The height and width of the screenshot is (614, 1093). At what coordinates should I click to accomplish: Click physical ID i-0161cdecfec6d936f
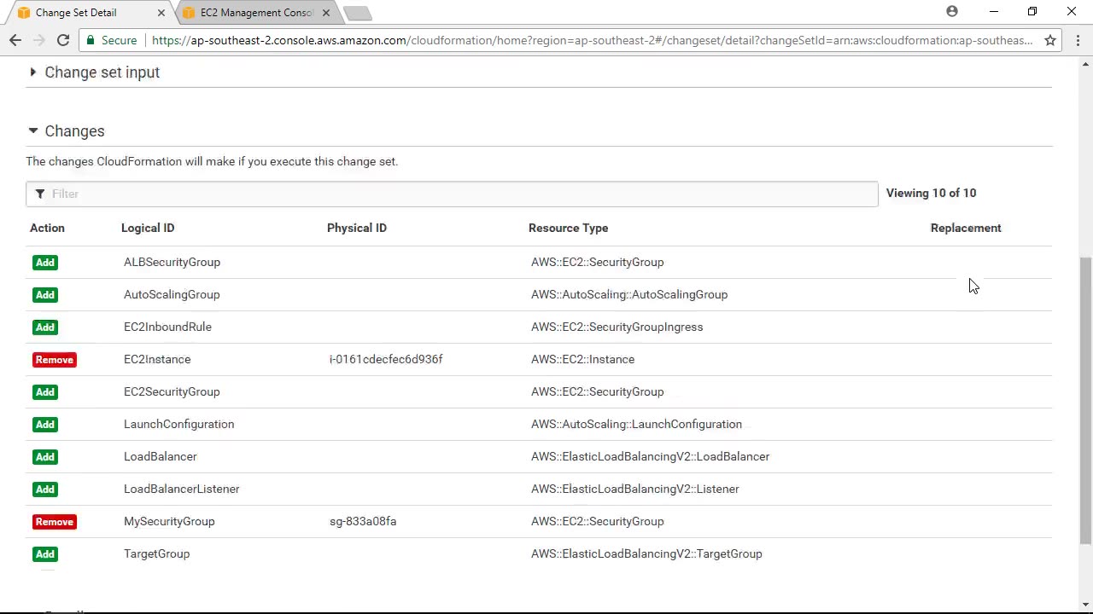386,359
